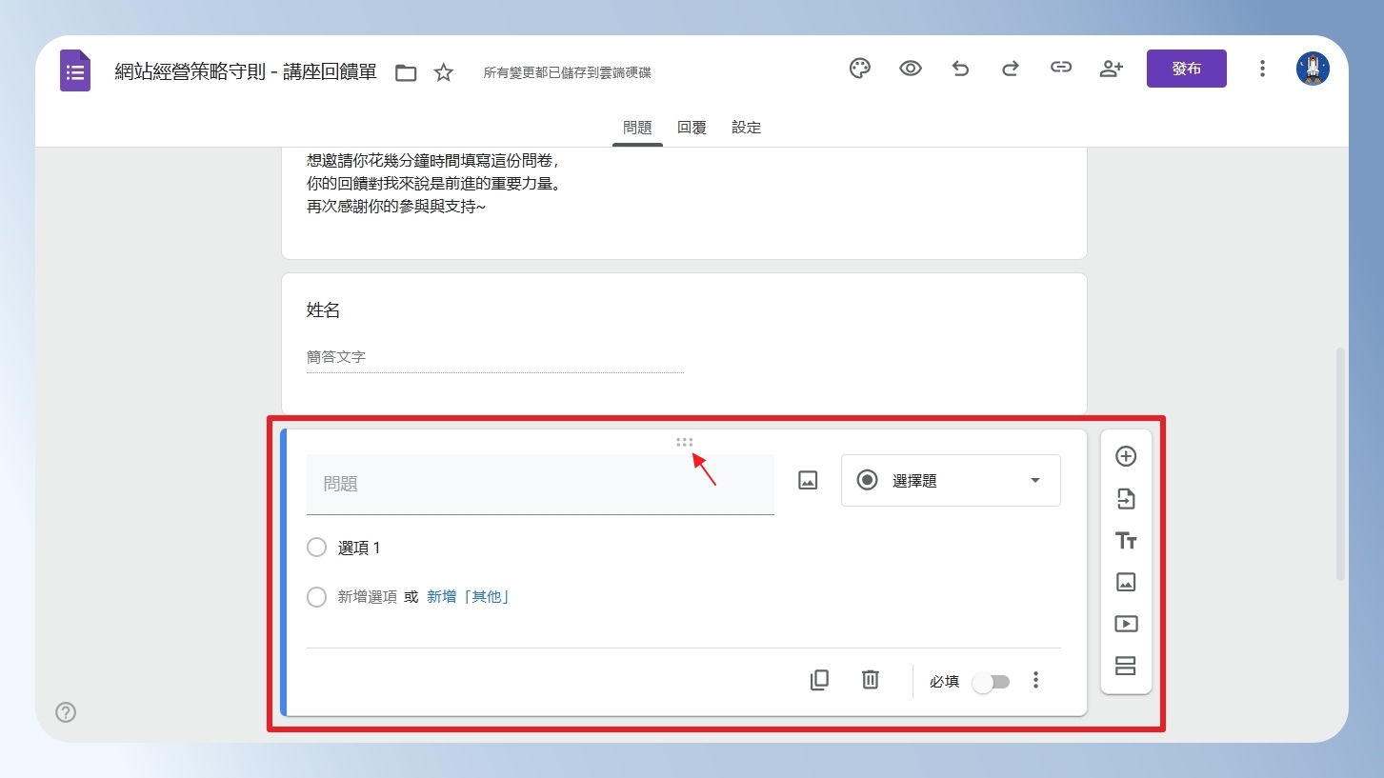This screenshot has height=778, width=1384.
Task: Click the 姓名 question card title
Action: pyautogui.click(x=324, y=310)
